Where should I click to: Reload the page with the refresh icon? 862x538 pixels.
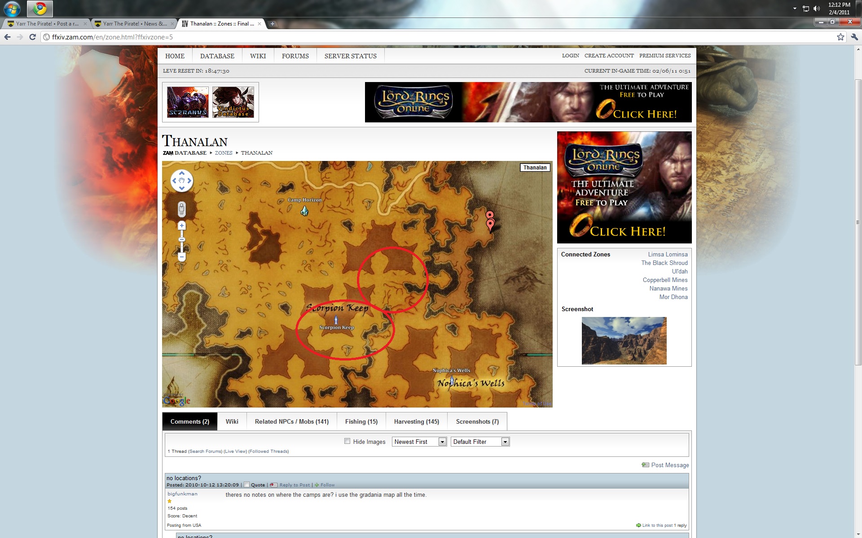(32, 37)
